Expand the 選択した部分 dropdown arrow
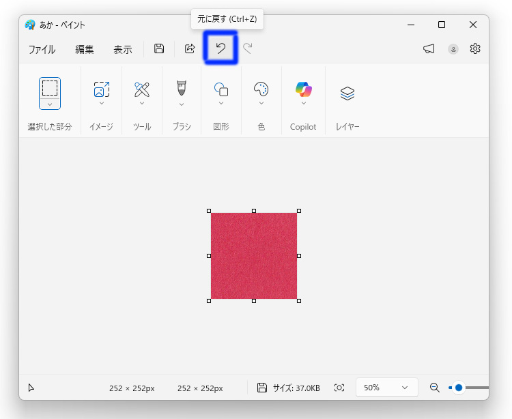512x419 pixels. point(50,104)
